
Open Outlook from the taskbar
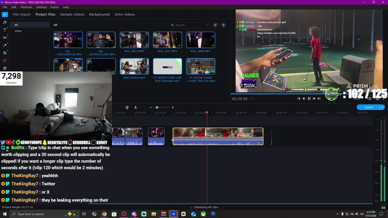pyautogui.click(x=193, y=214)
